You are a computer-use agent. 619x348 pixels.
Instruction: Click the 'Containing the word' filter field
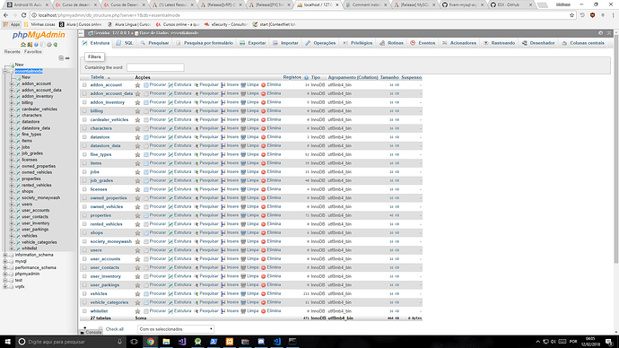pos(155,67)
